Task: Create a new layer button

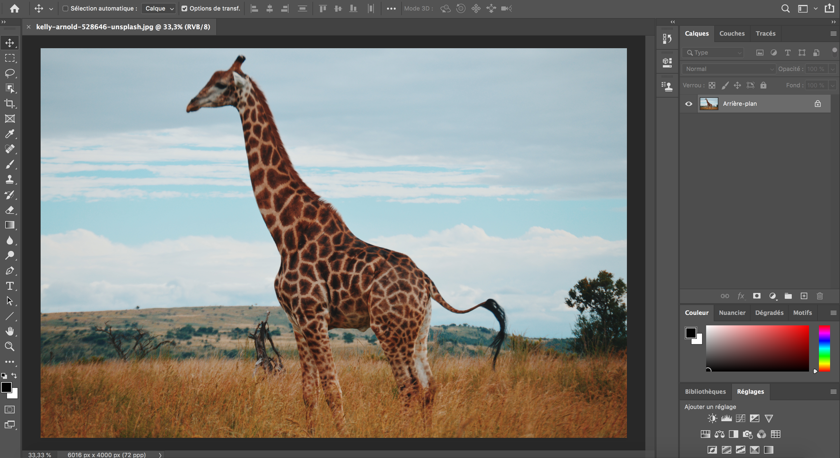Action: click(804, 296)
